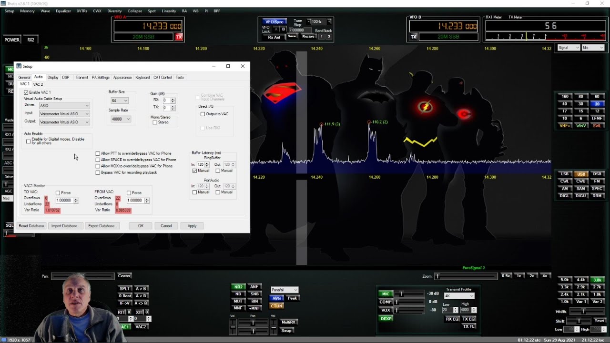Toggle the AVG display averaging button
The width and height of the screenshot is (610, 343).
pyautogui.click(x=276, y=298)
